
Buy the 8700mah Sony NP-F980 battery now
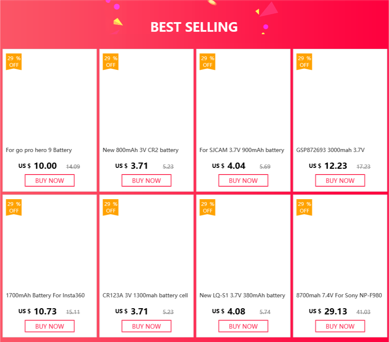pos(340,326)
